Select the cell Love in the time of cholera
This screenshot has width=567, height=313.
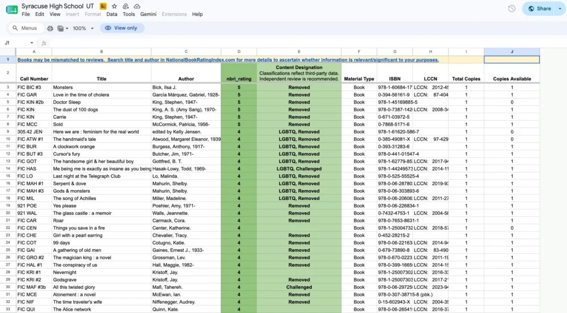102,95
